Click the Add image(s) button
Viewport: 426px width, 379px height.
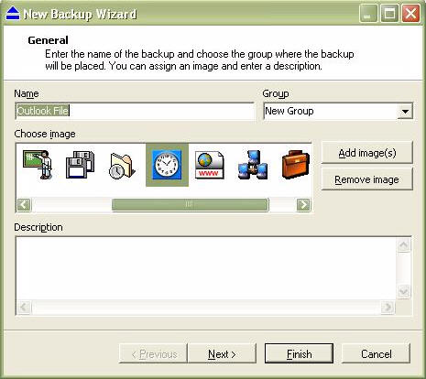click(x=367, y=153)
